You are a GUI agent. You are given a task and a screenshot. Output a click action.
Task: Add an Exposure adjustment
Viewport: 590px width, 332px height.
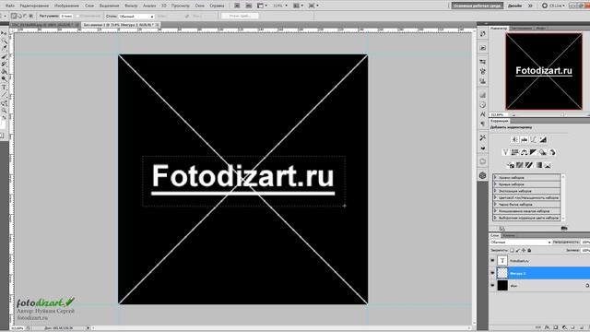tap(543, 139)
